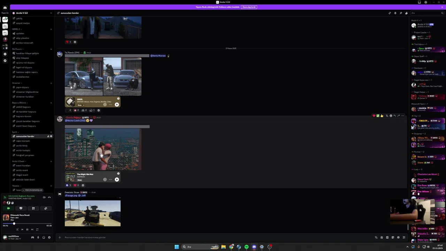Open game controller icon in user panel
The width and height of the screenshot is (446, 251).
pos(32,237)
